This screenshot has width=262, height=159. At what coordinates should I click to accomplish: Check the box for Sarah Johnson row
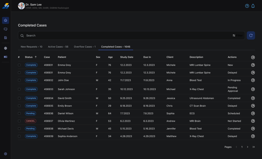coord(19,89)
